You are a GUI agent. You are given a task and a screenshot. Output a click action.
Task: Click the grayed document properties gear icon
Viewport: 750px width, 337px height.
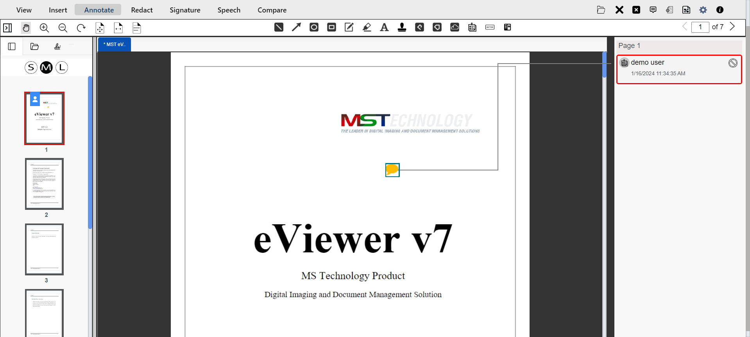click(x=669, y=10)
